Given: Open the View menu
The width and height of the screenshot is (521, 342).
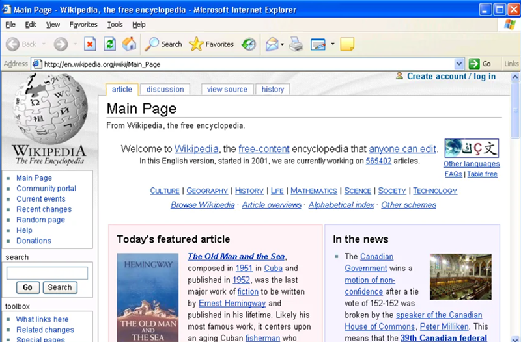Looking at the screenshot, I should [x=53, y=25].
